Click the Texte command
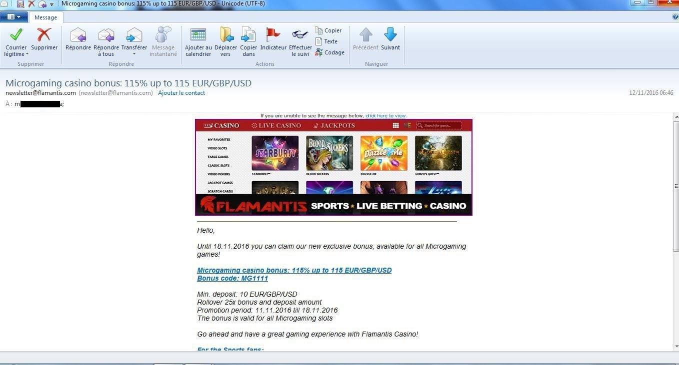 pos(326,41)
